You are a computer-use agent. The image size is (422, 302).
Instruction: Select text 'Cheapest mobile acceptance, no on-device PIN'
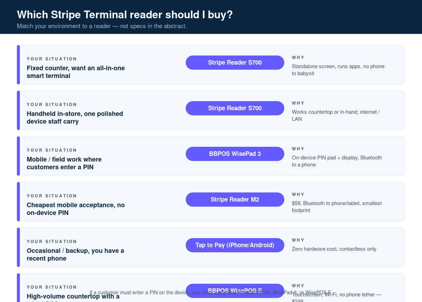click(76, 209)
